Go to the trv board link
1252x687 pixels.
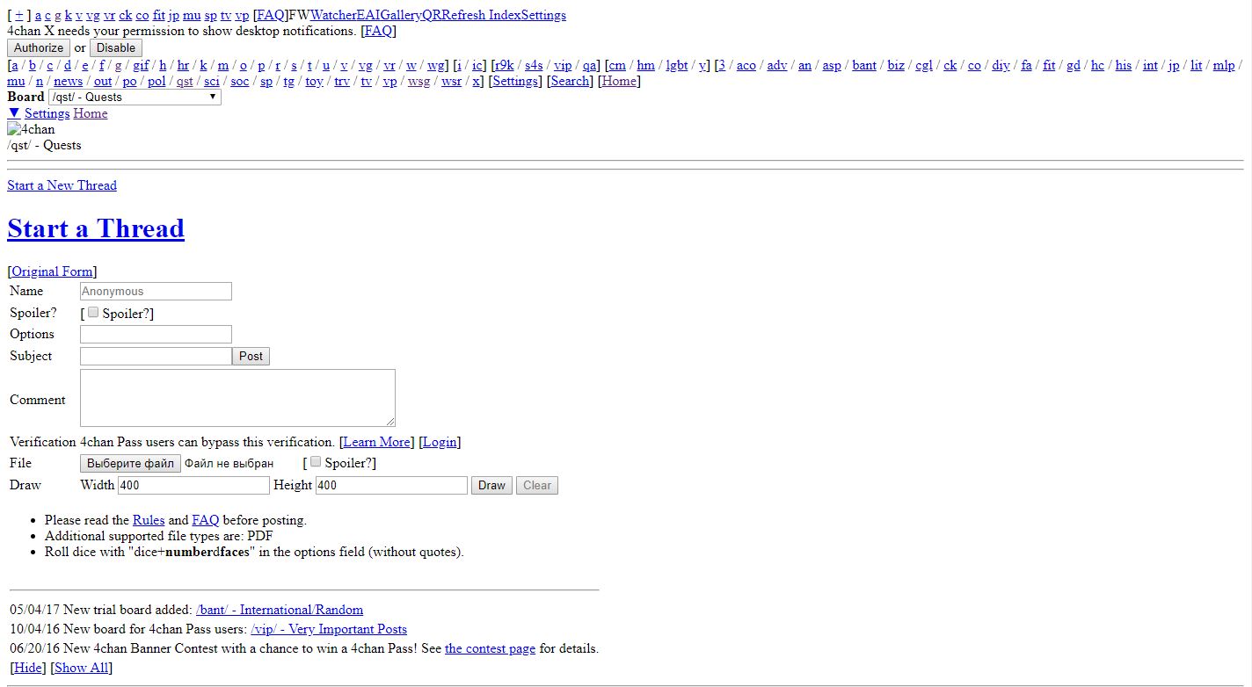(342, 81)
